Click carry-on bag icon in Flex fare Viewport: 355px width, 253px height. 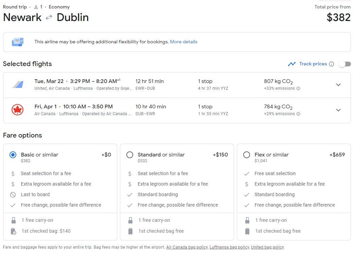click(x=247, y=220)
